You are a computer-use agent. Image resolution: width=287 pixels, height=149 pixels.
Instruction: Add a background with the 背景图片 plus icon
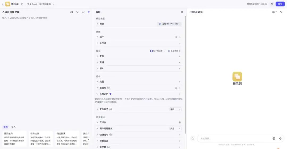(180, 141)
